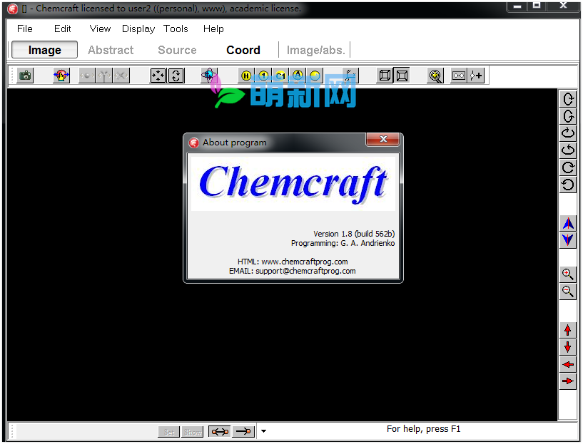Zoom out with the minus magnifier

click(x=568, y=291)
